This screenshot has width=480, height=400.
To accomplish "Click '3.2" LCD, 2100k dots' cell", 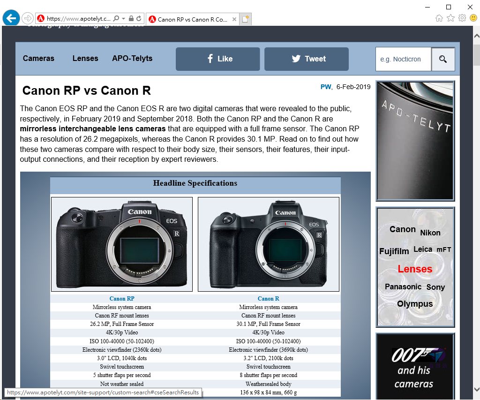I will point(269,358).
